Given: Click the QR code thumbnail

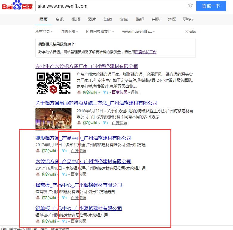Looking at the screenshot, I should (54, 83).
